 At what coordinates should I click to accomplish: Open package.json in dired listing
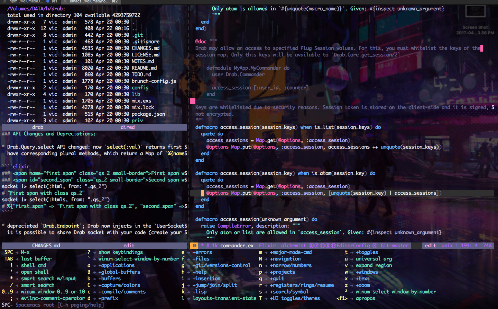click(x=148, y=114)
